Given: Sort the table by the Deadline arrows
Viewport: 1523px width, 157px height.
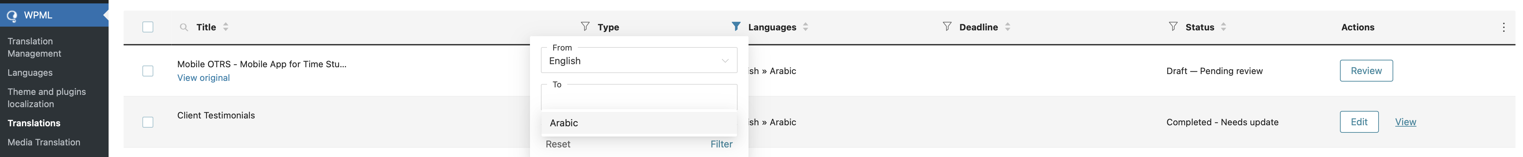Looking at the screenshot, I should [1007, 27].
